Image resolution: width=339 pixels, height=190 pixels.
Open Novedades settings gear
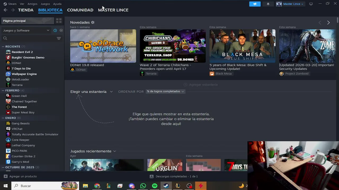93,22
